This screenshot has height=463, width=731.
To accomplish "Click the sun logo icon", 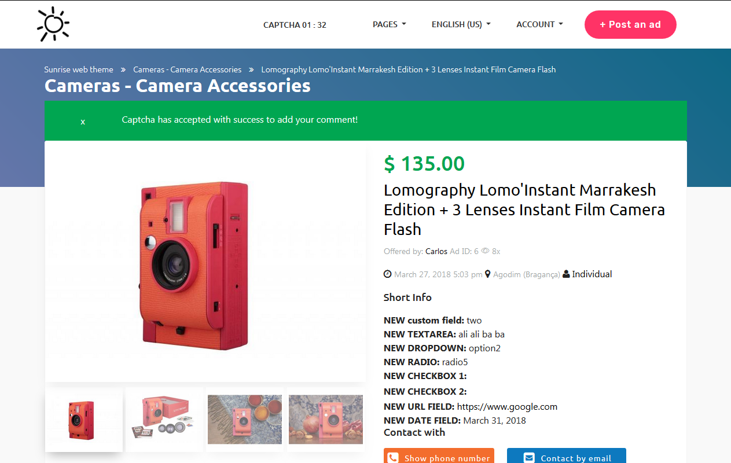I will pos(53,24).
